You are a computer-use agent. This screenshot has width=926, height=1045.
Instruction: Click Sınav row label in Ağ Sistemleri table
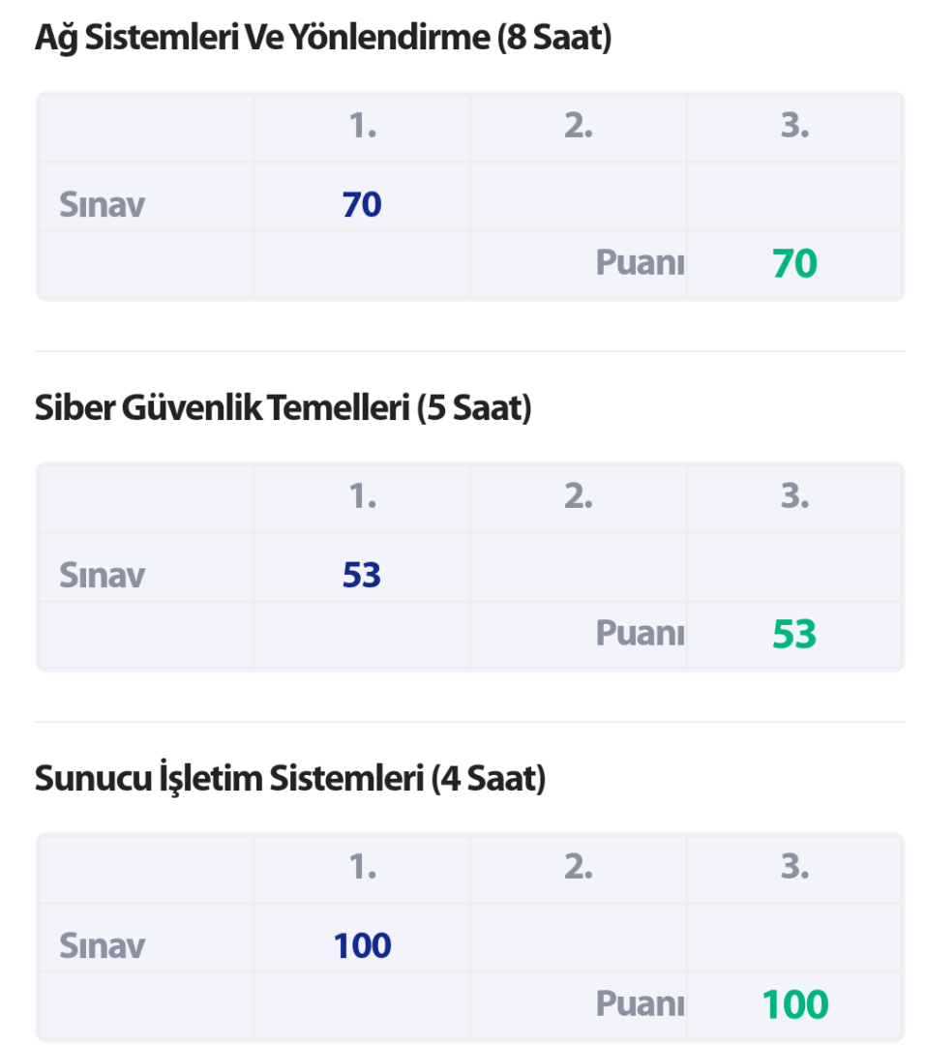pos(102,205)
